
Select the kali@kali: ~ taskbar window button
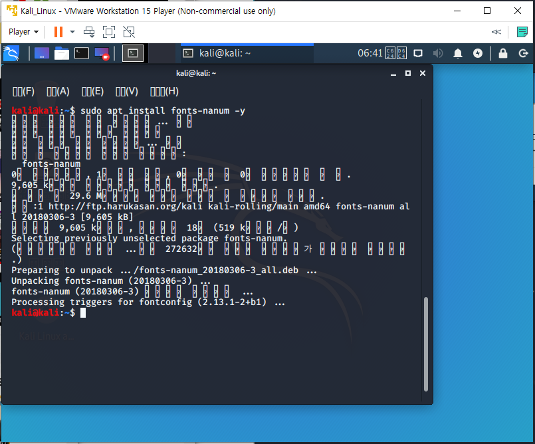[x=247, y=53]
